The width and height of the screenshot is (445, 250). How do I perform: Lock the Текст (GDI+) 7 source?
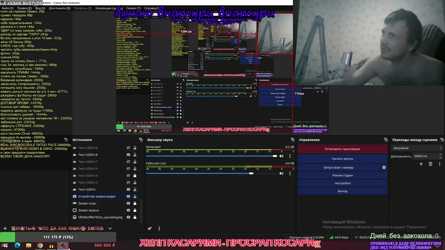[x=135, y=162]
